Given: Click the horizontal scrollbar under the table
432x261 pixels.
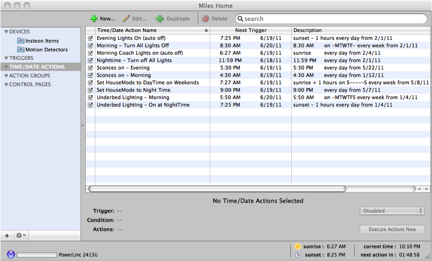Looking at the screenshot, I should (x=216, y=189).
